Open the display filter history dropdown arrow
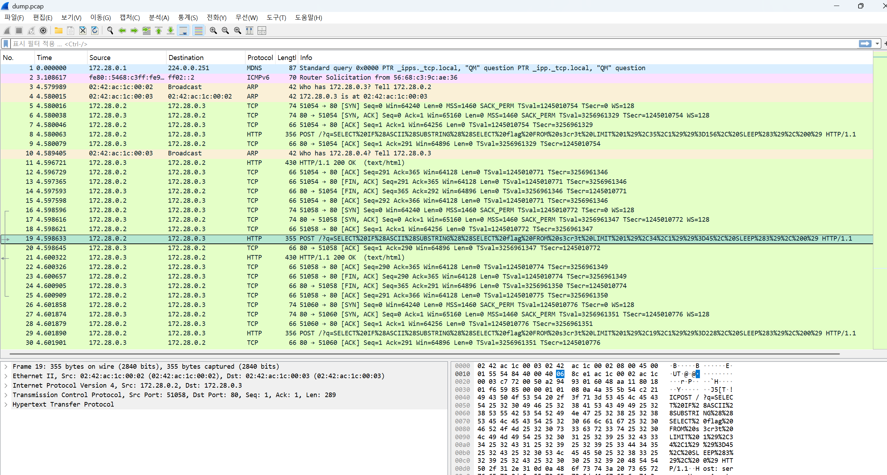 tap(877, 44)
